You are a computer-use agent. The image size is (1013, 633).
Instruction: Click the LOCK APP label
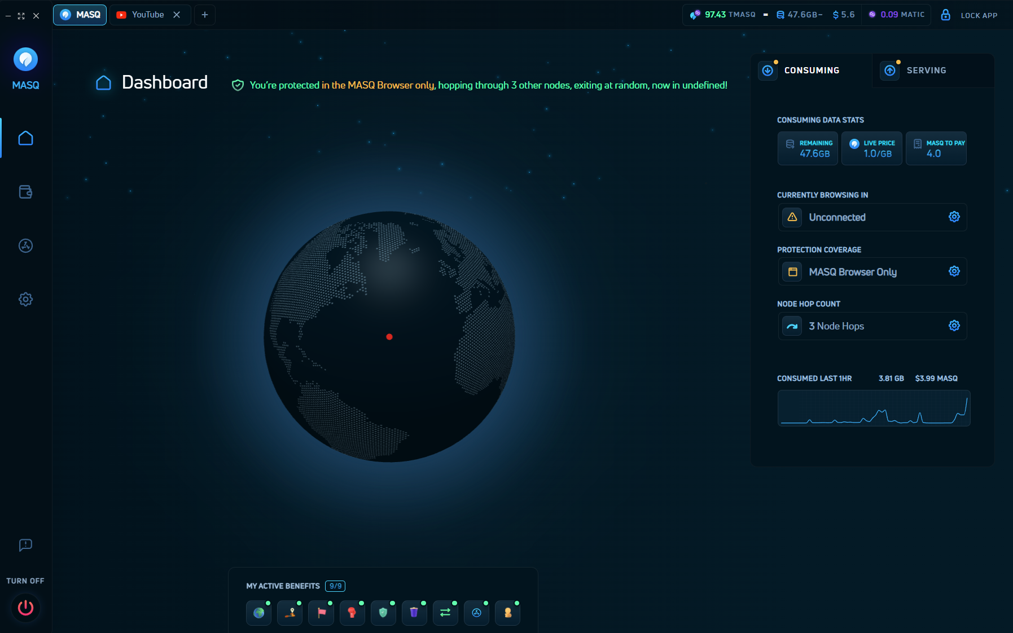979,15
